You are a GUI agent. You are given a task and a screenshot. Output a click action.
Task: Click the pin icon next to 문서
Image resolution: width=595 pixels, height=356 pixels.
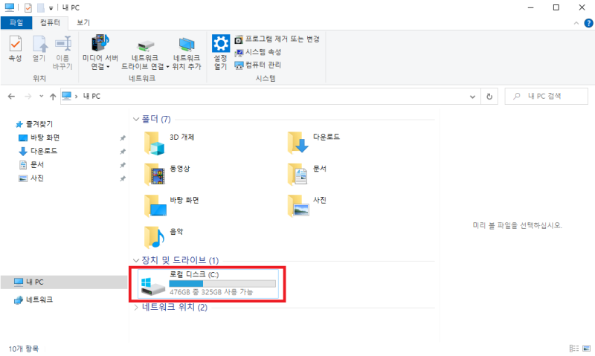click(x=123, y=165)
